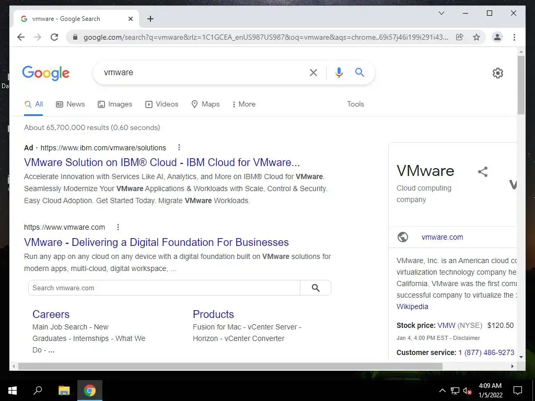Viewport: 535px width, 401px height.
Task: Call customer service number 1 (877) 486-9273
Action: (x=486, y=352)
